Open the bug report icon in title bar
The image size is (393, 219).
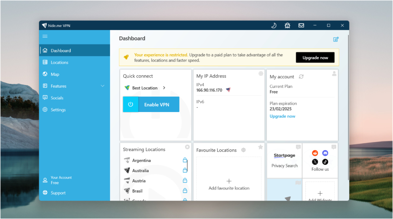tap(287, 25)
